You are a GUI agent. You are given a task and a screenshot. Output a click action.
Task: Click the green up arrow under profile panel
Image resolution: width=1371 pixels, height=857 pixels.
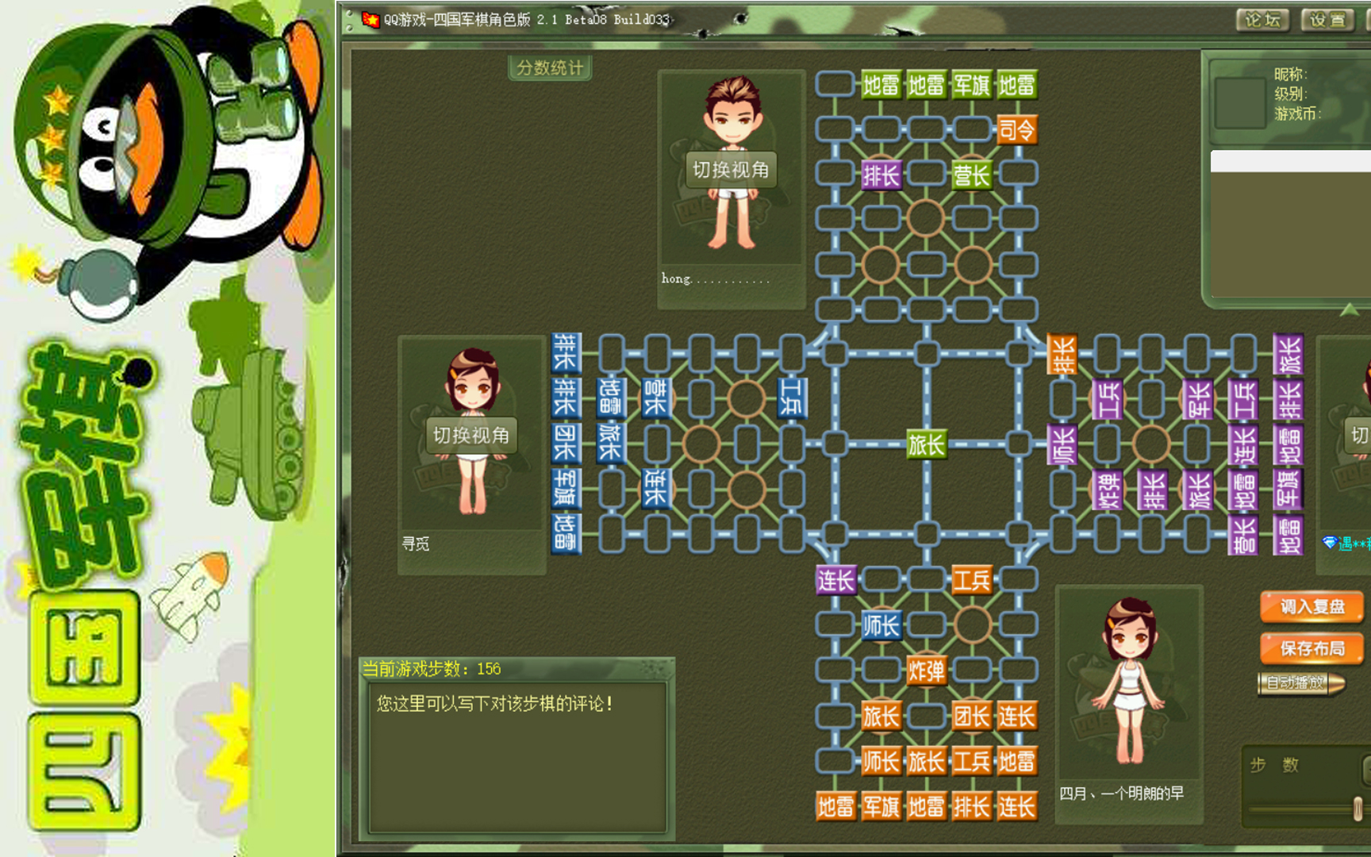(1349, 309)
